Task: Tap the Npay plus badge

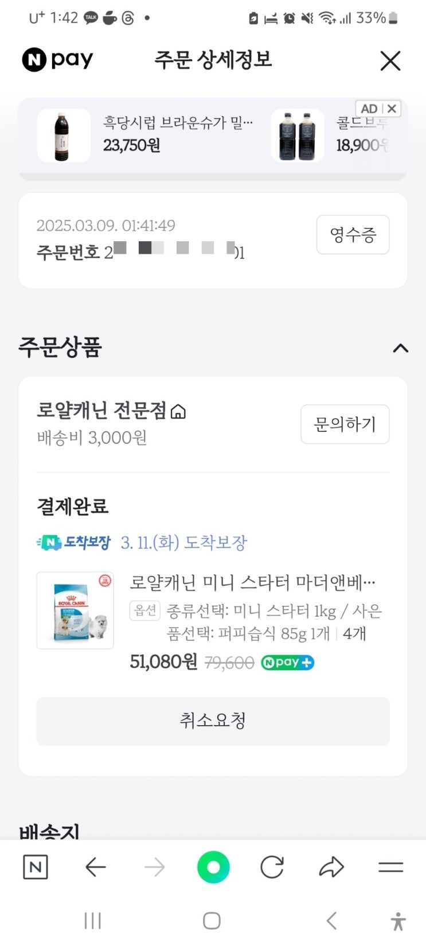Action: click(287, 663)
